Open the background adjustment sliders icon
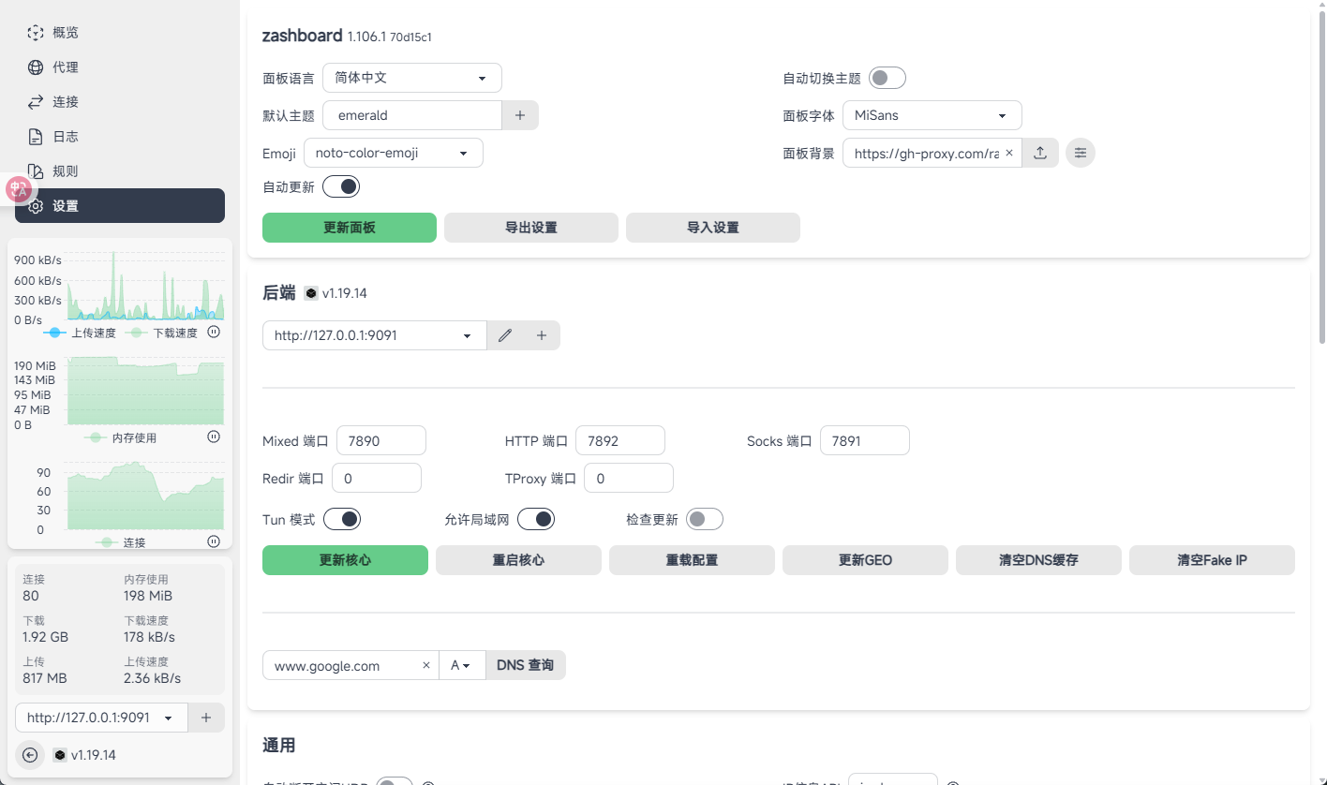The height and width of the screenshot is (785, 1327). pyautogui.click(x=1081, y=153)
